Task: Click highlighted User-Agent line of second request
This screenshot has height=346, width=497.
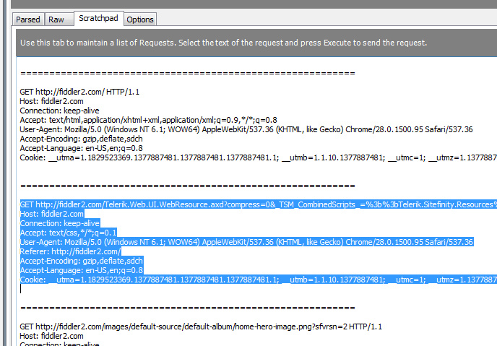Action: point(246,242)
